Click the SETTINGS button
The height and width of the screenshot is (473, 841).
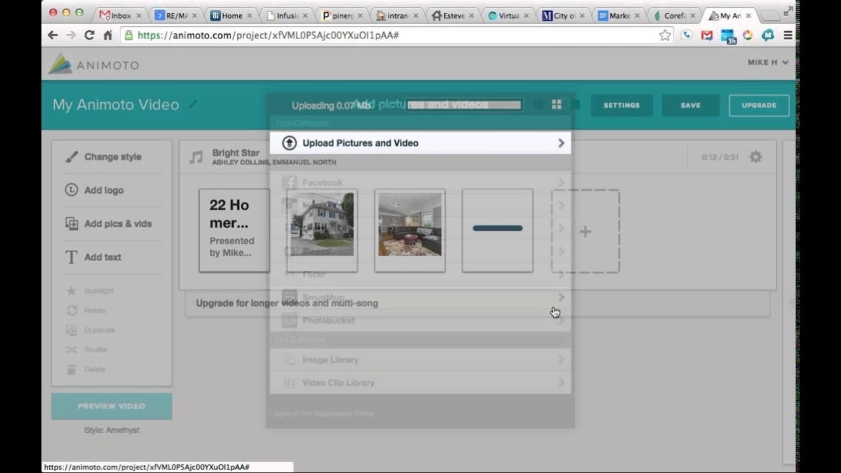(x=622, y=105)
